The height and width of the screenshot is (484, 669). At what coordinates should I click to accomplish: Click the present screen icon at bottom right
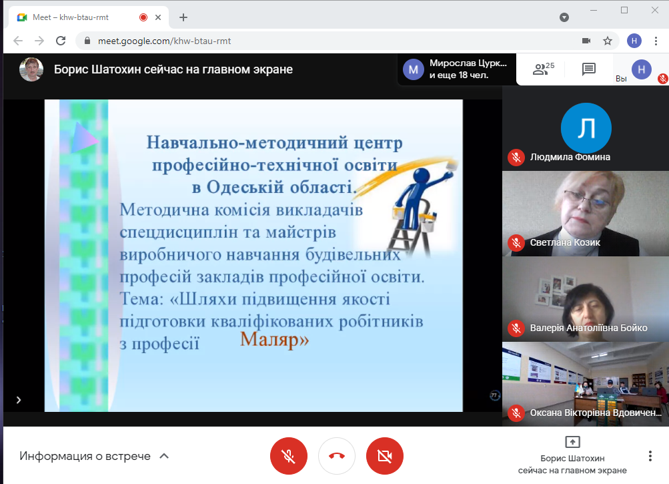click(x=572, y=442)
